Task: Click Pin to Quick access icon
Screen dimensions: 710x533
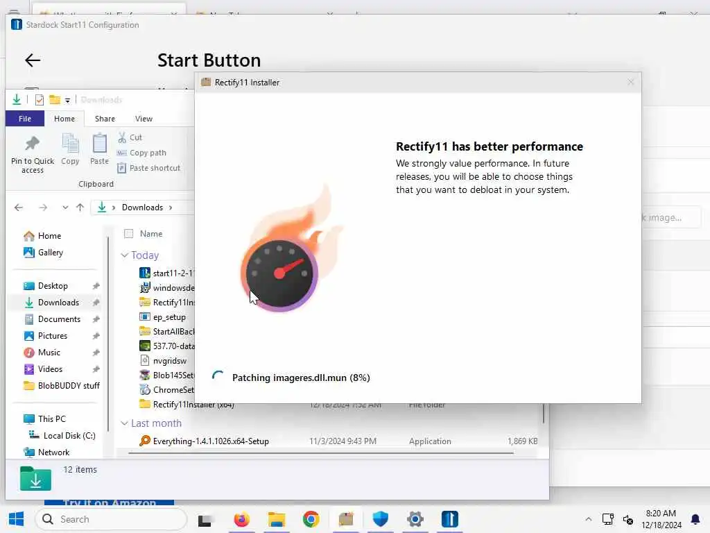Action: [x=32, y=144]
